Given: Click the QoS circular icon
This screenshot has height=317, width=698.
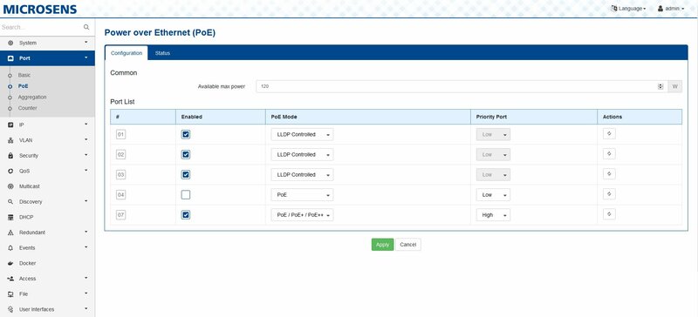Looking at the screenshot, I should pyautogui.click(x=10, y=172).
